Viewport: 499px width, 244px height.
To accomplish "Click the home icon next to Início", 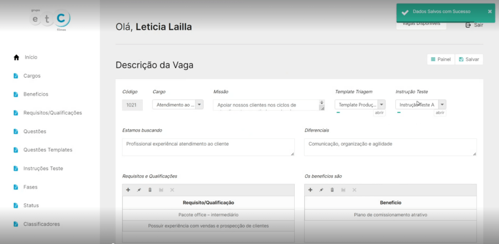I will point(16,57).
